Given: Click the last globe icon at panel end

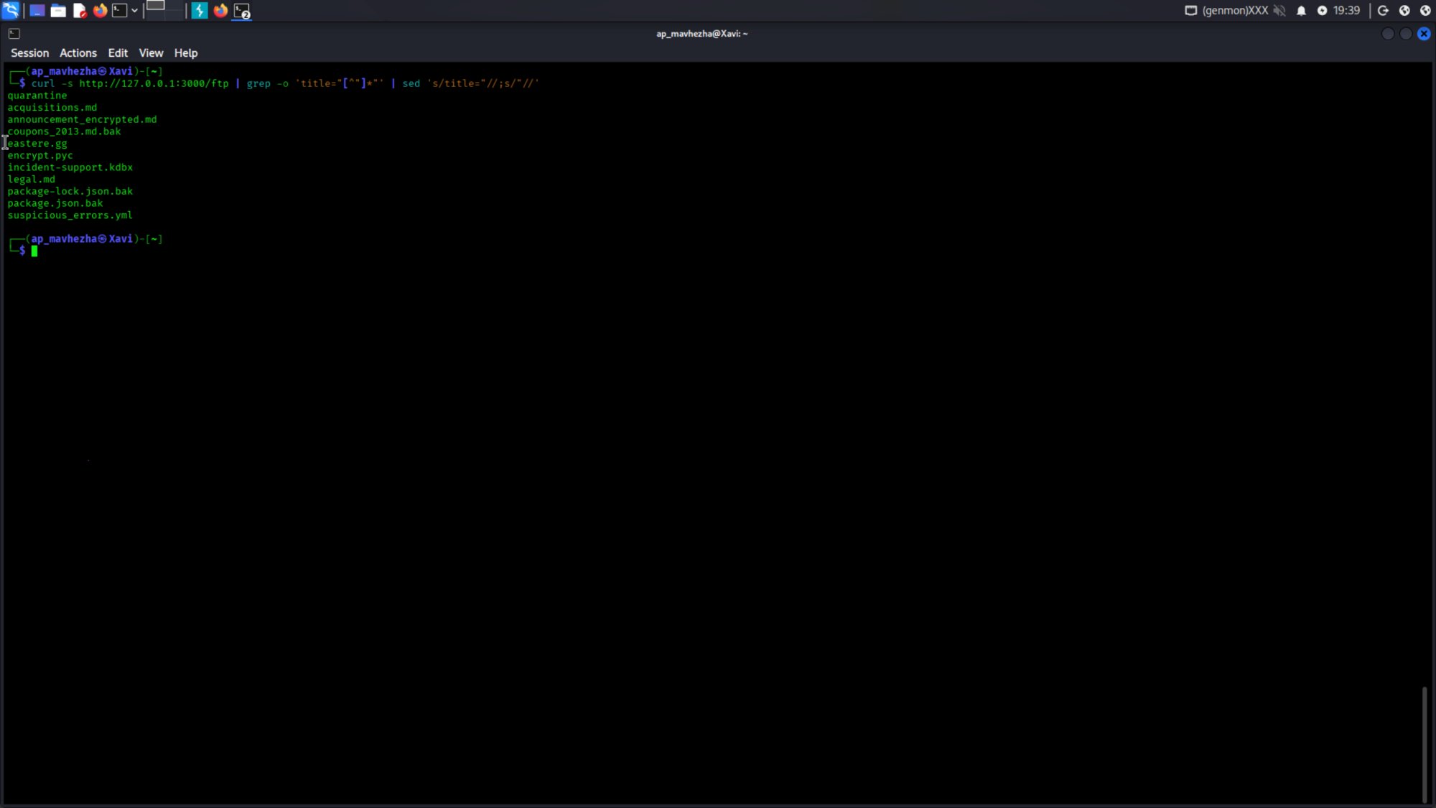Looking at the screenshot, I should tap(1425, 11).
